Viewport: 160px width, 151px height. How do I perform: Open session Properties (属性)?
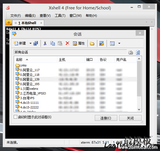(79, 43)
